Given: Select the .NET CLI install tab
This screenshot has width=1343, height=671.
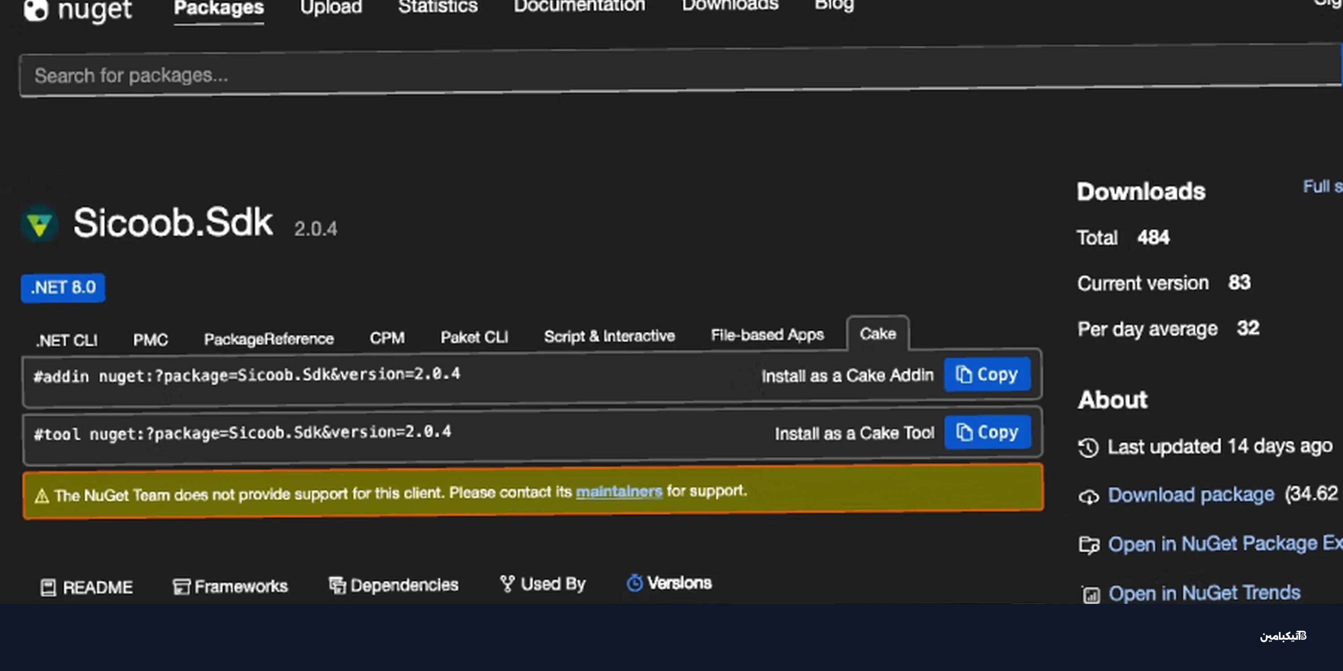Looking at the screenshot, I should (x=67, y=341).
